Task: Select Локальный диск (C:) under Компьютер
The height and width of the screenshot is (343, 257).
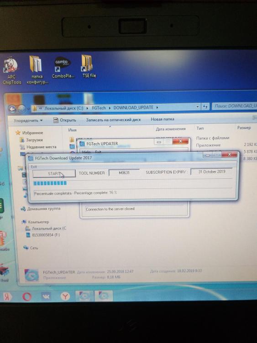Action: click(x=46, y=228)
